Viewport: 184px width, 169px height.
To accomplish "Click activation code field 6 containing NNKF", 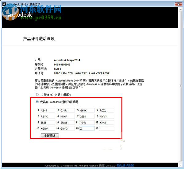I will click(x=67, y=116).
